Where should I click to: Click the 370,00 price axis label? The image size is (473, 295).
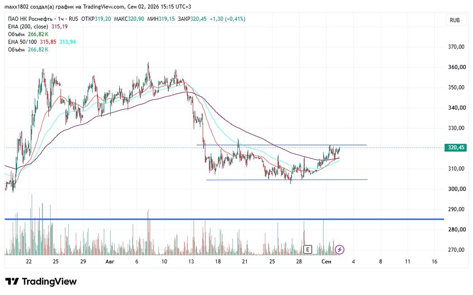456,47
